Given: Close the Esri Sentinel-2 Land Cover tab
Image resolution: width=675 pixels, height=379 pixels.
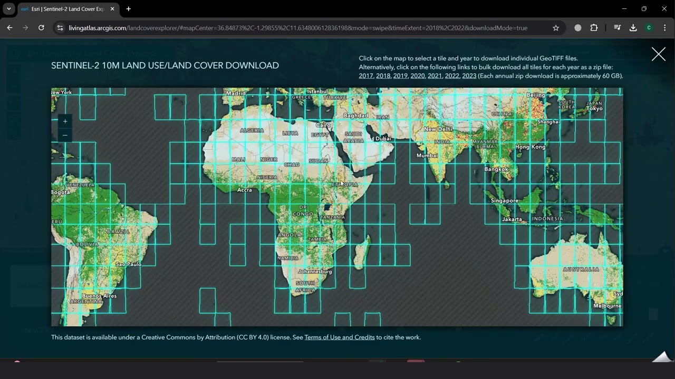Looking at the screenshot, I should (112, 9).
